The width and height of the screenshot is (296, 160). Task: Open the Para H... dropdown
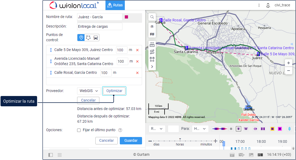click(200, 129)
